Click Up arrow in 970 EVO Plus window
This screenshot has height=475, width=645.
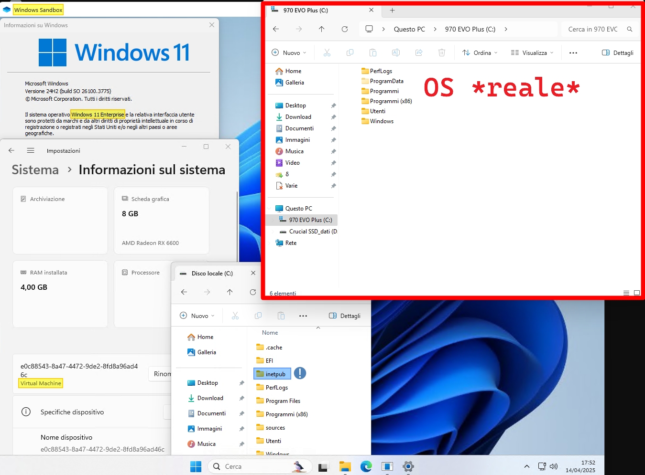pyautogui.click(x=322, y=29)
